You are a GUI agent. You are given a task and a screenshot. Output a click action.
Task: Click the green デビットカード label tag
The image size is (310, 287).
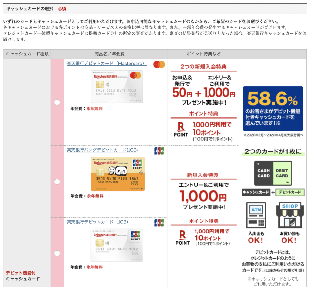coord(290,192)
